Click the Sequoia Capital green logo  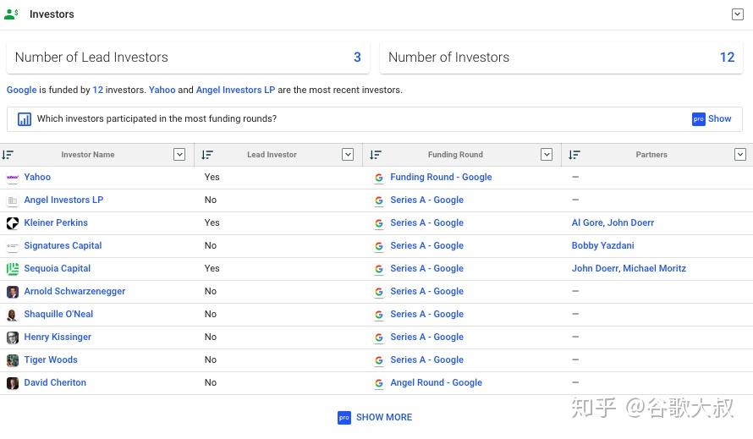click(x=13, y=269)
